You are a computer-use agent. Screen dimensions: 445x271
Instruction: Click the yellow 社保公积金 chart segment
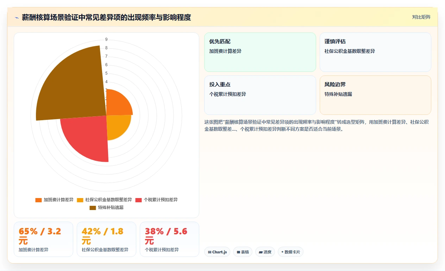coord(117,126)
